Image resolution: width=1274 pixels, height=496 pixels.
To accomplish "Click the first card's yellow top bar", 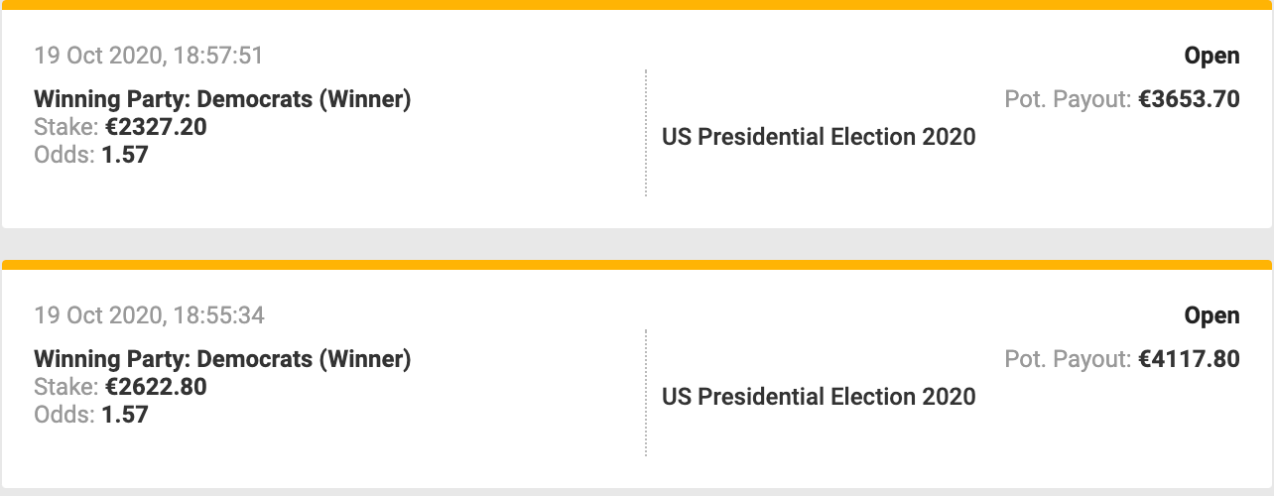I will 637,5.
